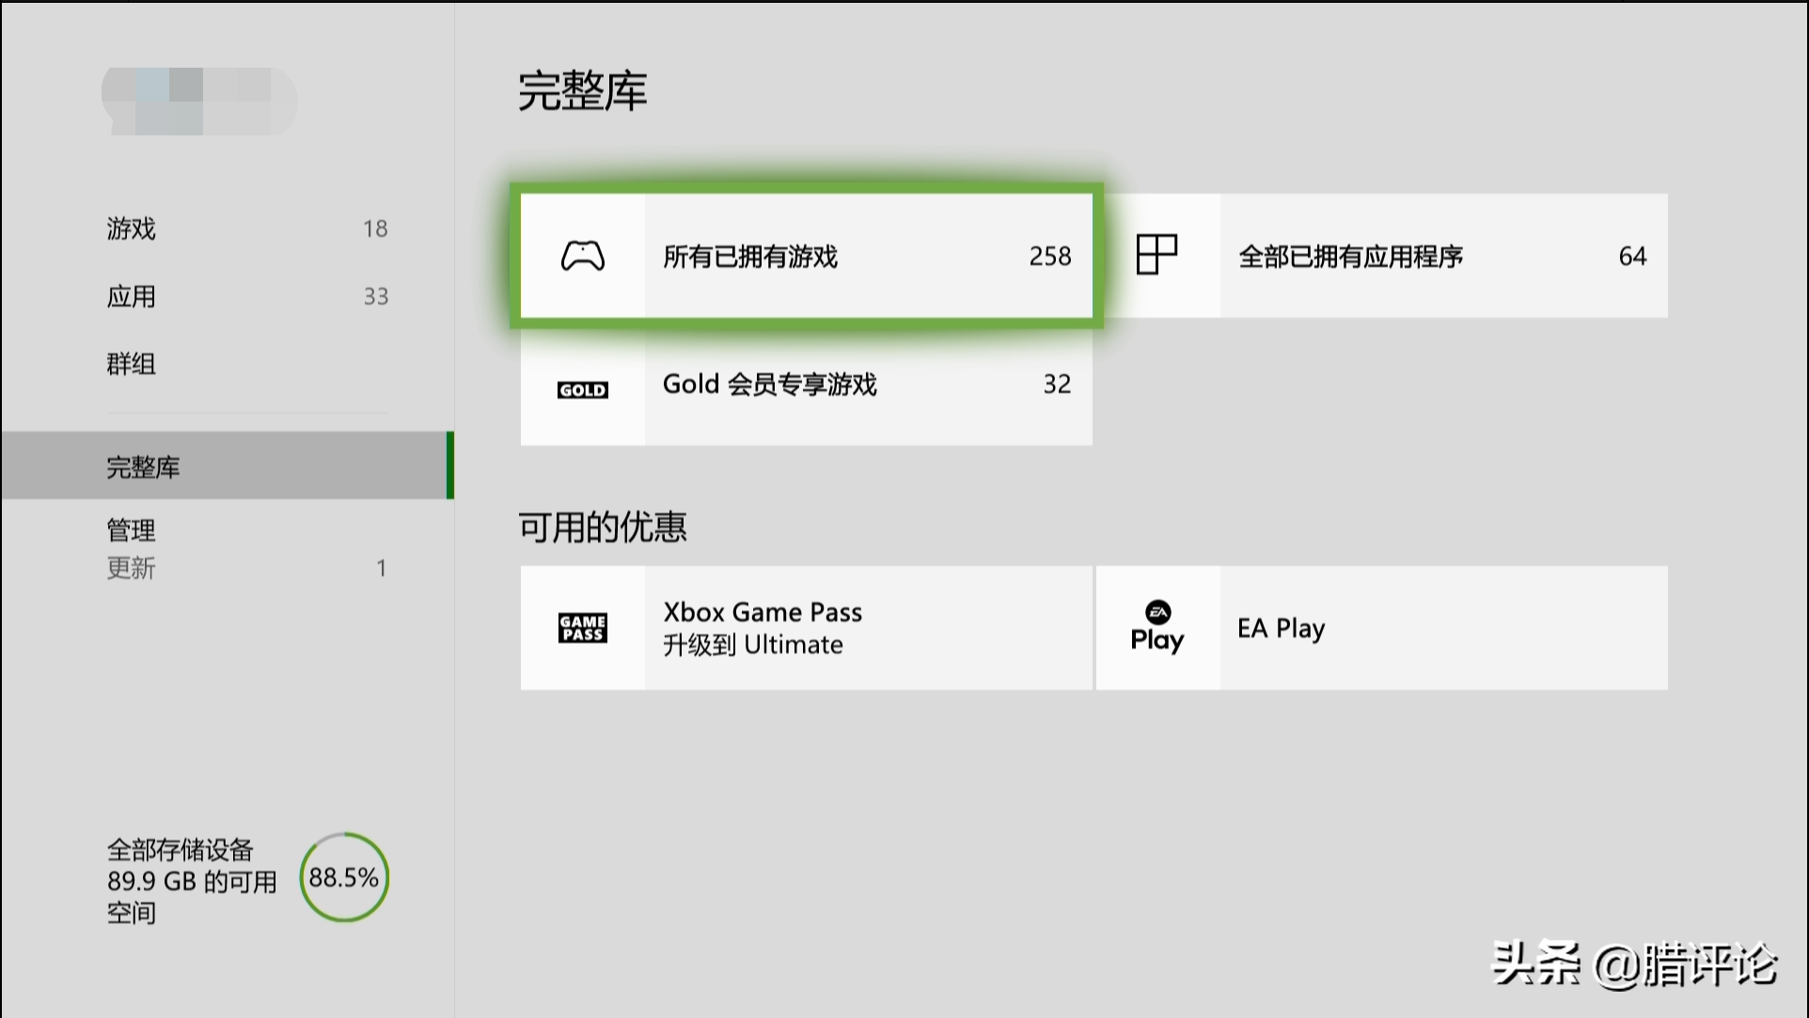The width and height of the screenshot is (1809, 1018).
Task: Open Gold 会员专享游戏 tile
Action: [807, 384]
